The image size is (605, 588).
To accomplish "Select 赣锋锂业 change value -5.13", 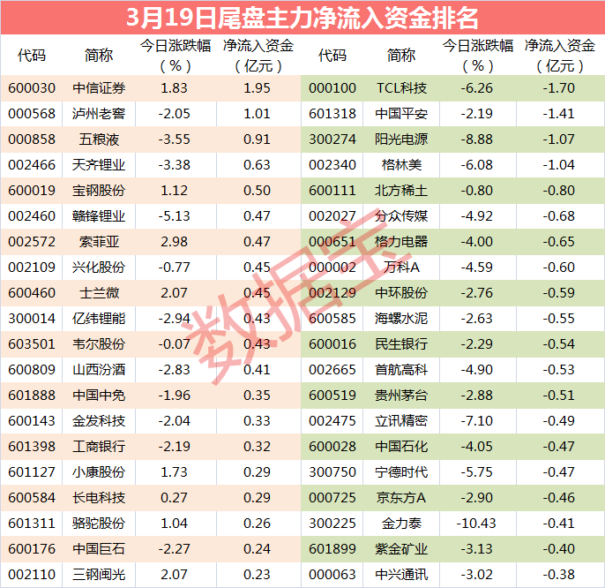I will [x=174, y=216].
